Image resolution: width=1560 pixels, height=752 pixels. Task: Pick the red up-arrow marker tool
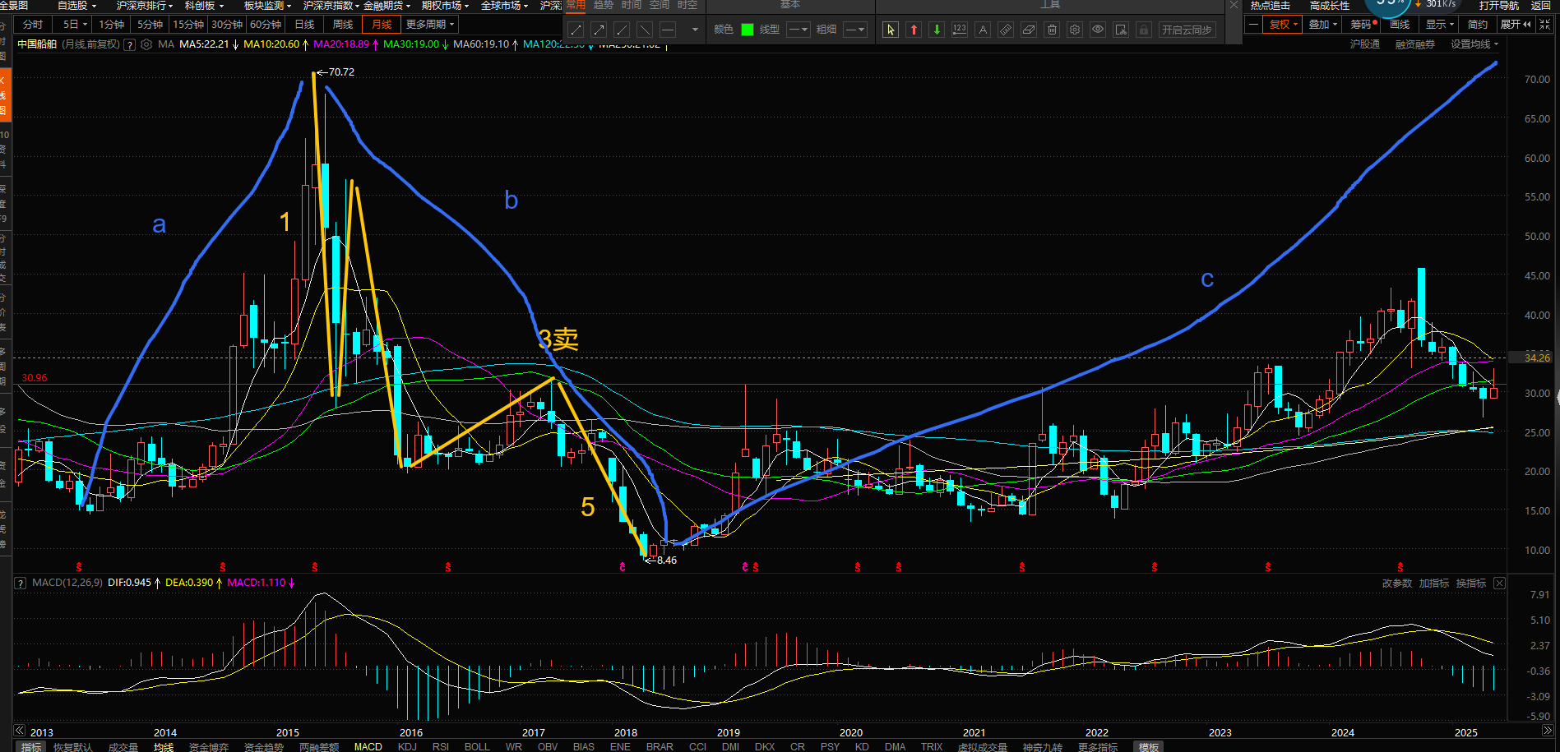913,30
